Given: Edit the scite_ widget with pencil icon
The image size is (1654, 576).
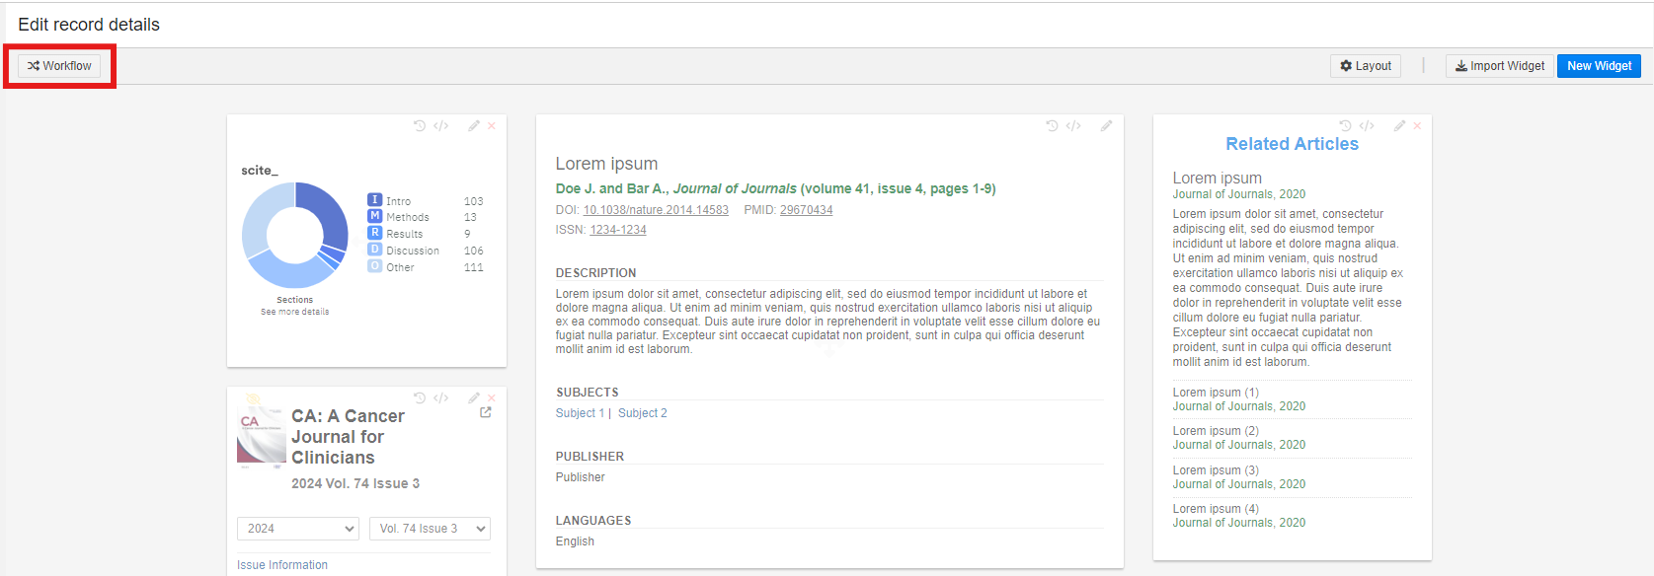Looking at the screenshot, I should 474,126.
